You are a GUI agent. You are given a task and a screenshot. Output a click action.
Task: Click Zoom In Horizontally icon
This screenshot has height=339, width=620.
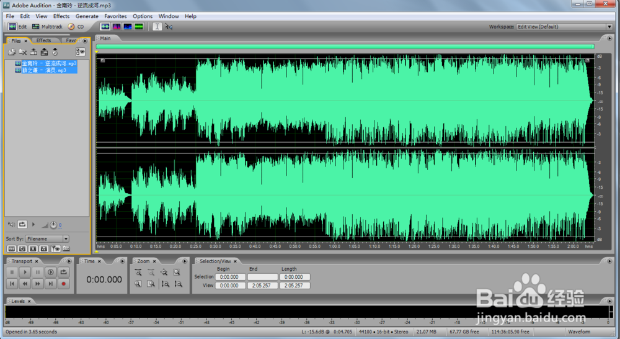[x=138, y=272]
